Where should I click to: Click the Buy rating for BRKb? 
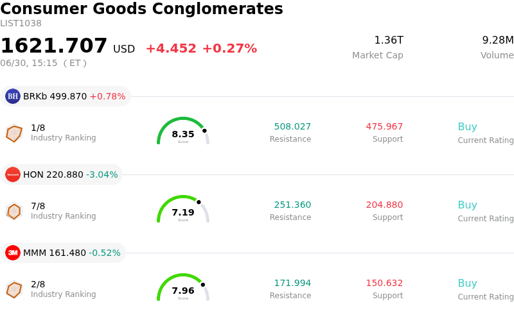tap(467, 126)
